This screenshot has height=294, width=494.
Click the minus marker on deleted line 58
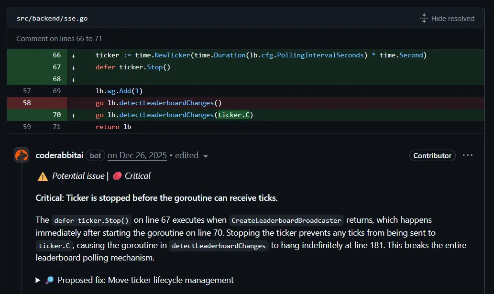pyautogui.click(x=73, y=103)
